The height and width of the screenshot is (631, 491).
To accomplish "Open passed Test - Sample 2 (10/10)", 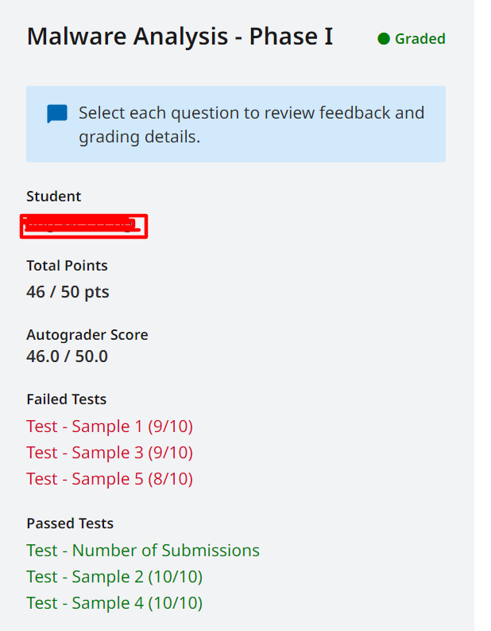I will 114,577.
